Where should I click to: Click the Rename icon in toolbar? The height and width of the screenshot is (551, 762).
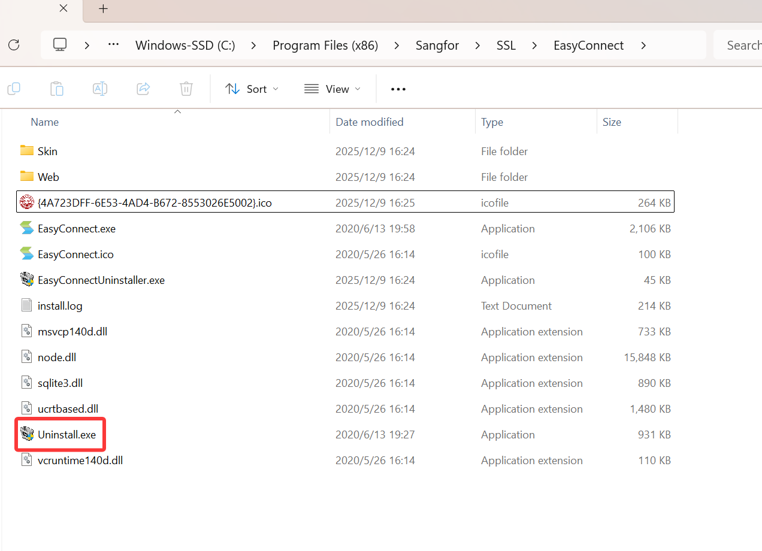pyautogui.click(x=100, y=89)
